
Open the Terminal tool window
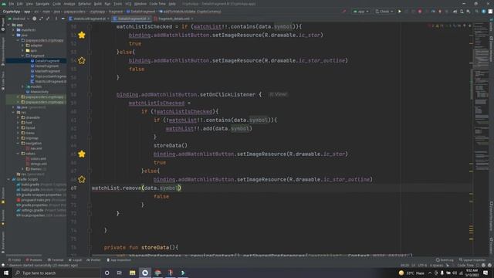[56, 260]
